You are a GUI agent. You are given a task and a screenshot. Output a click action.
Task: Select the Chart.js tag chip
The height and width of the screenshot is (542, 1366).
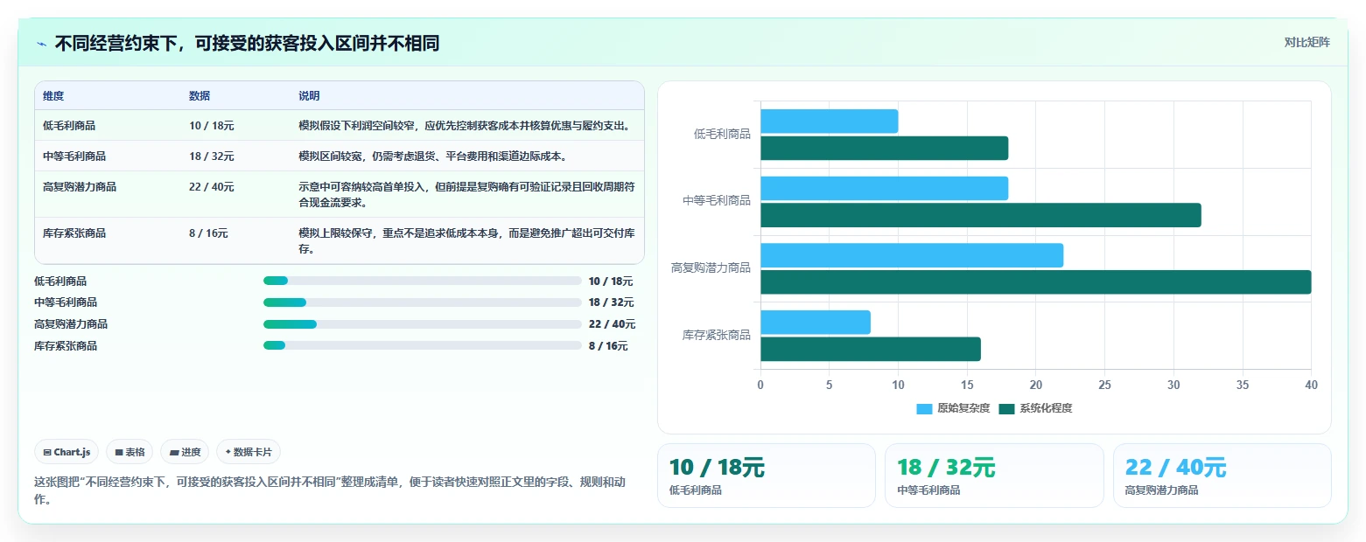coord(67,452)
